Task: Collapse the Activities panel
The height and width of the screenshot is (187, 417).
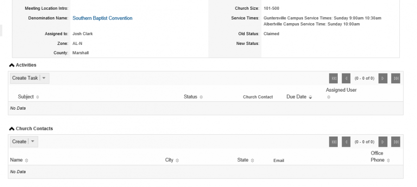Action: point(12,65)
